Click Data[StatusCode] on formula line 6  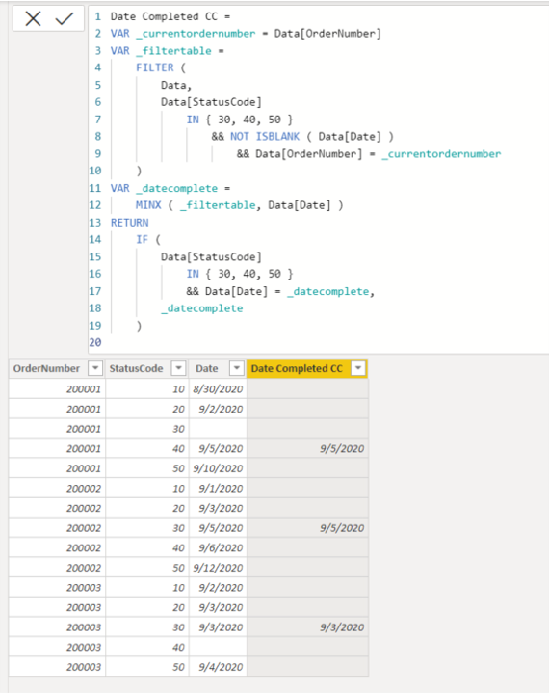pos(211,102)
